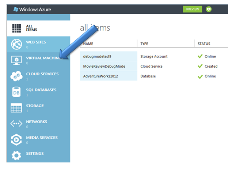Sort the list by TYPE column header
This screenshot has height=169, width=228.
[144, 44]
